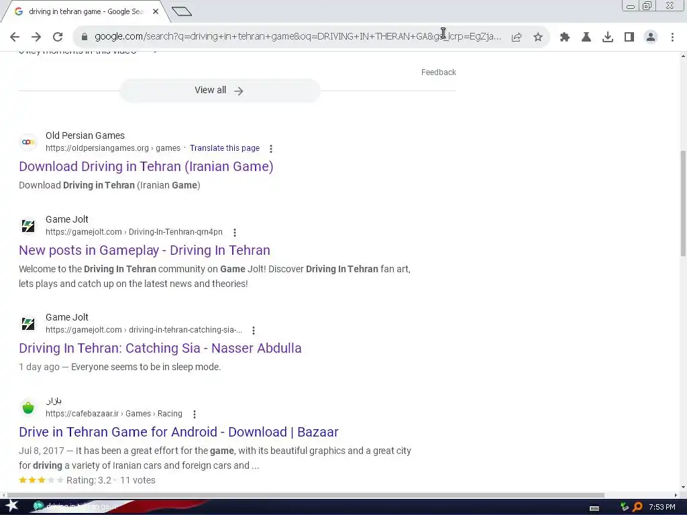The image size is (687, 515).
Task: Select the 'driving in tehran game' browser tab
Action: tap(85, 12)
